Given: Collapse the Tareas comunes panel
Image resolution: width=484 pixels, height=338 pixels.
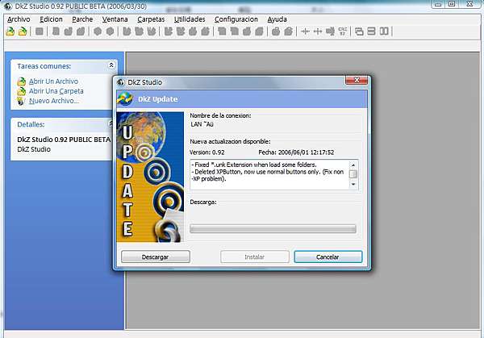Looking at the screenshot, I should 111,65.
